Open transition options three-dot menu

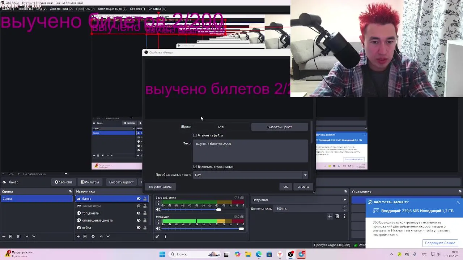tap(344, 216)
